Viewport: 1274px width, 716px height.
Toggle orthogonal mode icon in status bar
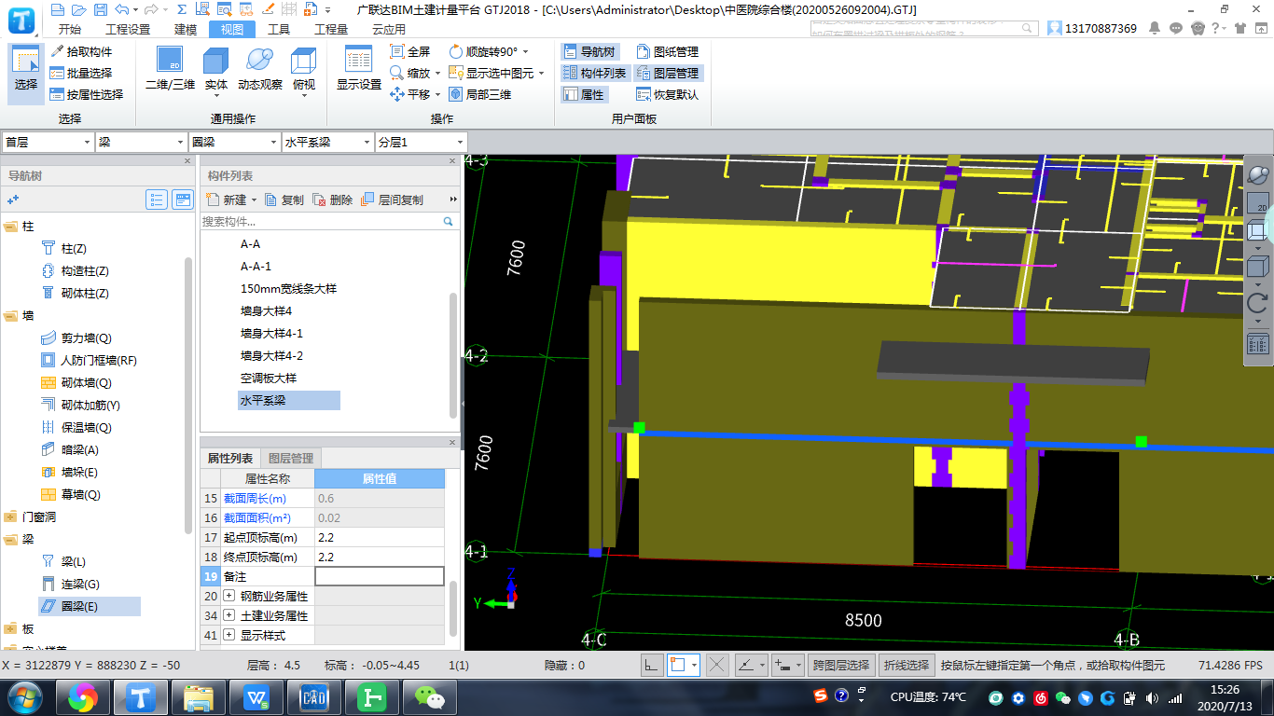(652, 665)
